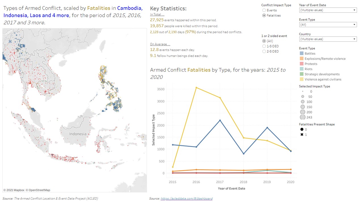Screen dimensions: 359x202
Task: Open the Year of Event Date dropdown
Action: [x=328, y=10]
